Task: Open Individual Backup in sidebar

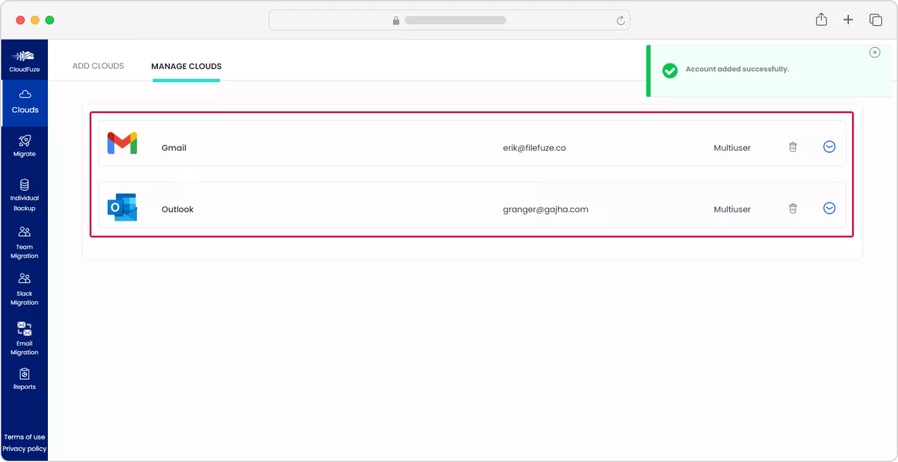Action: coord(25,195)
